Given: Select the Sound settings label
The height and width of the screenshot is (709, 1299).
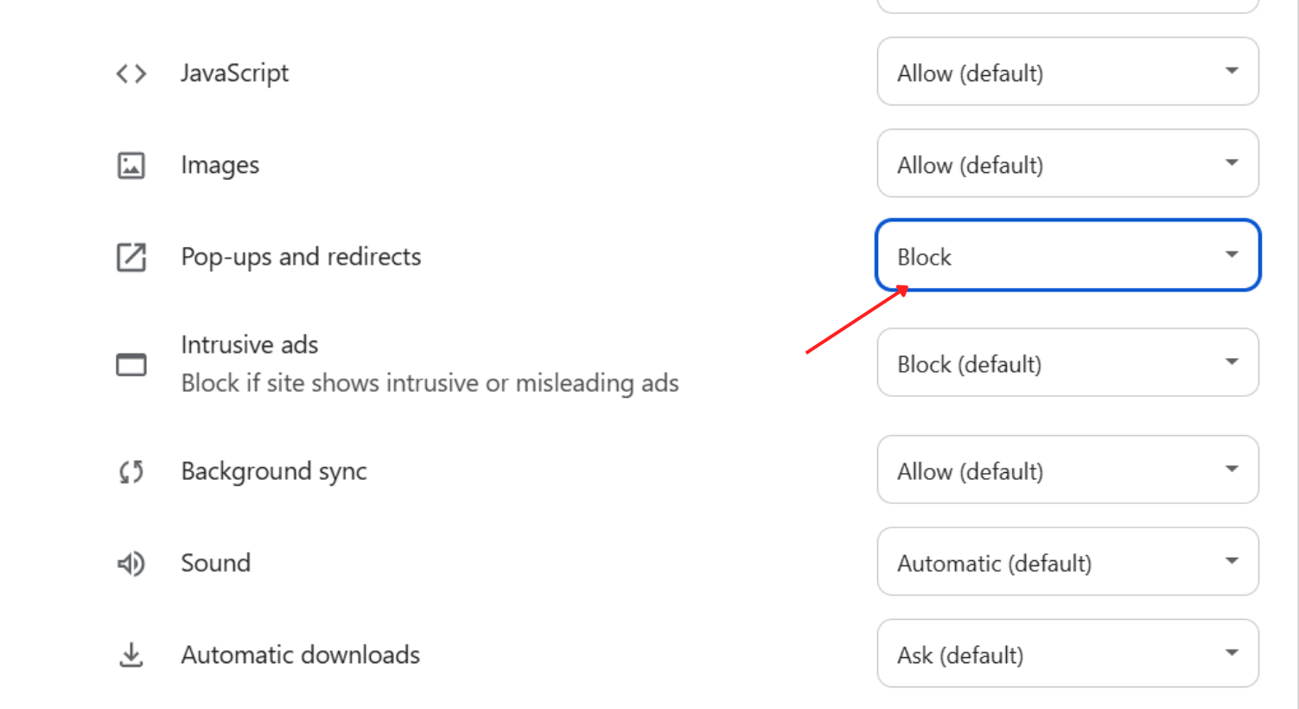Looking at the screenshot, I should pos(215,563).
